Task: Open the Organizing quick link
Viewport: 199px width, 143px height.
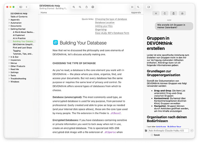Action: coord(101,30)
